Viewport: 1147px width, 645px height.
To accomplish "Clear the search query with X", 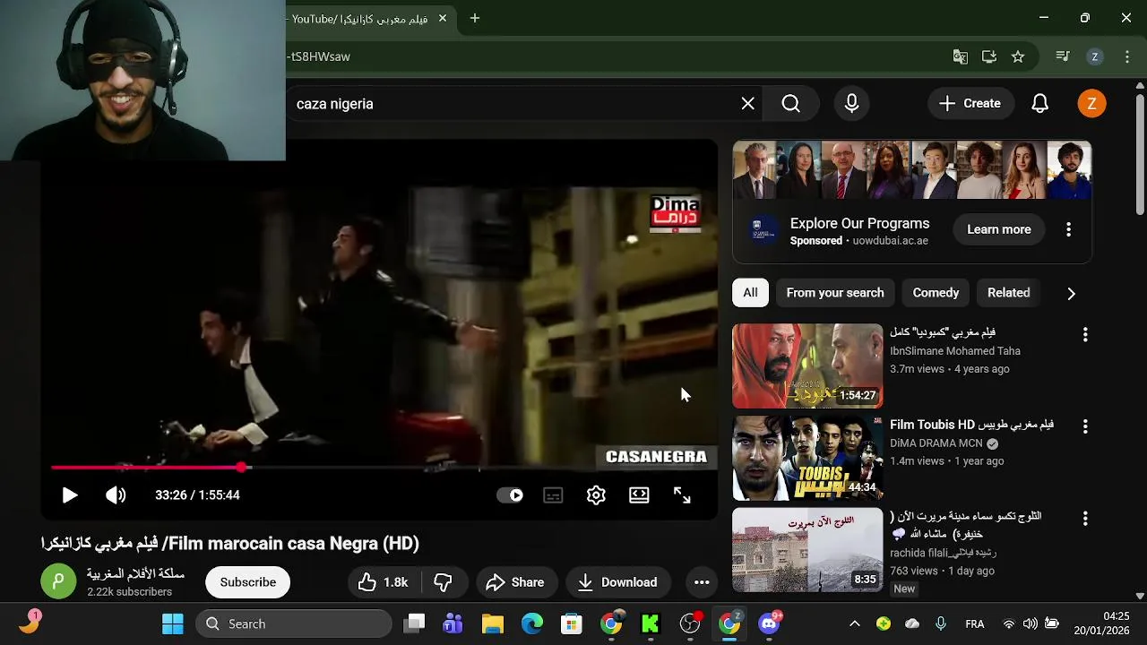I will click(x=748, y=104).
